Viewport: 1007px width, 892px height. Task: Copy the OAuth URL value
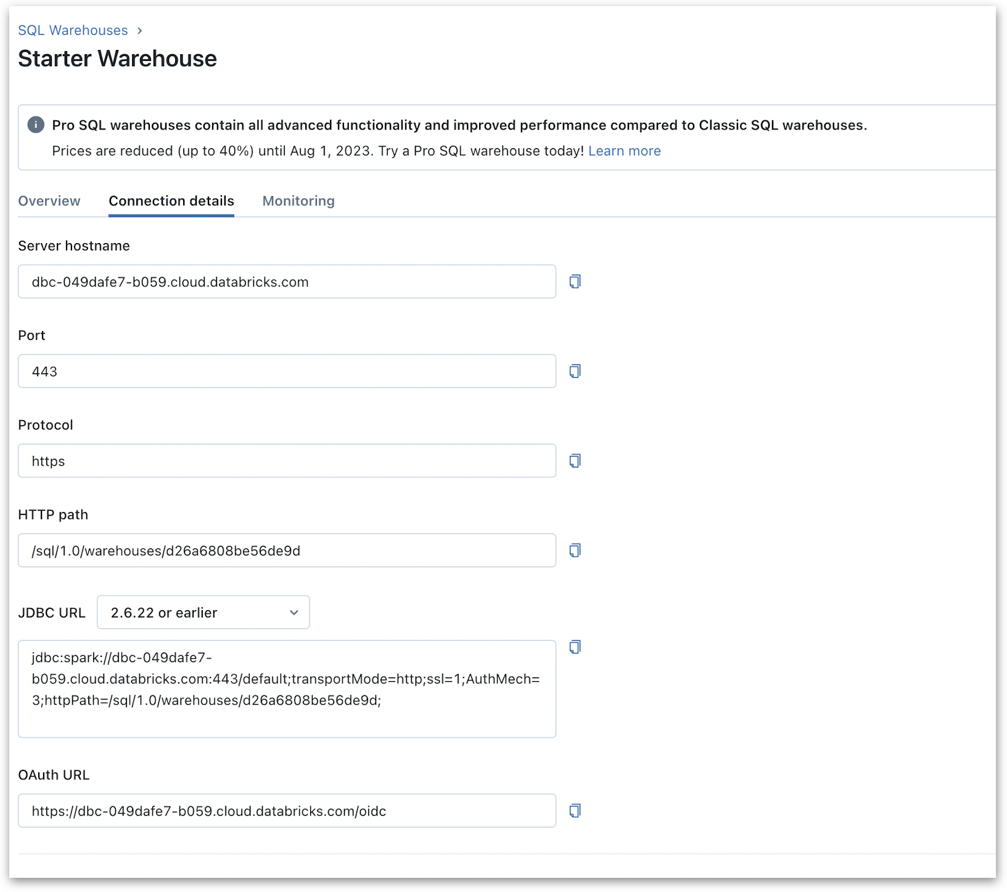pyautogui.click(x=575, y=811)
